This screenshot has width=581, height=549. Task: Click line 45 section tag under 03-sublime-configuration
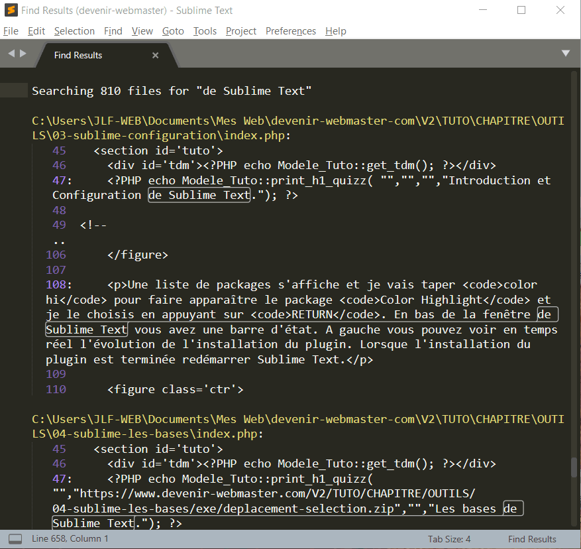[138, 151]
